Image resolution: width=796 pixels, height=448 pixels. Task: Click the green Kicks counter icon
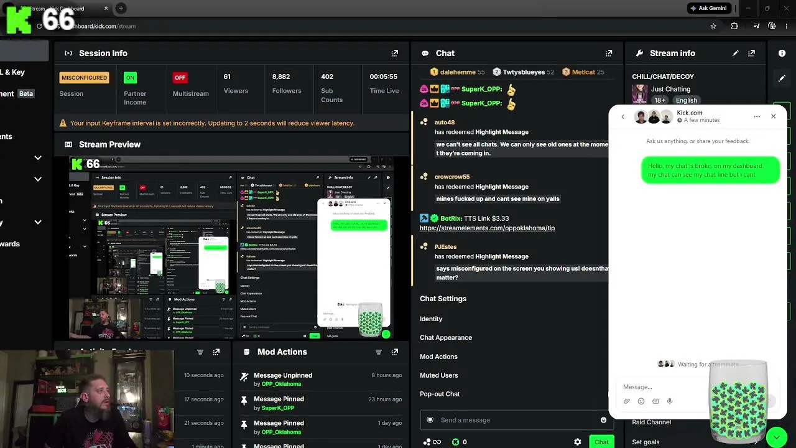(x=456, y=442)
